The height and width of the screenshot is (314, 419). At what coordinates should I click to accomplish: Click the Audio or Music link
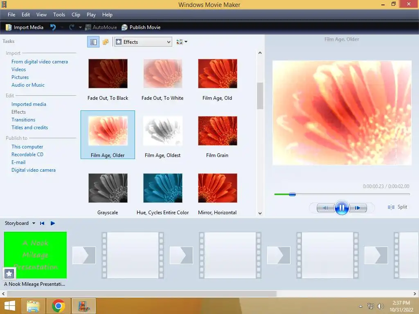[x=28, y=85]
